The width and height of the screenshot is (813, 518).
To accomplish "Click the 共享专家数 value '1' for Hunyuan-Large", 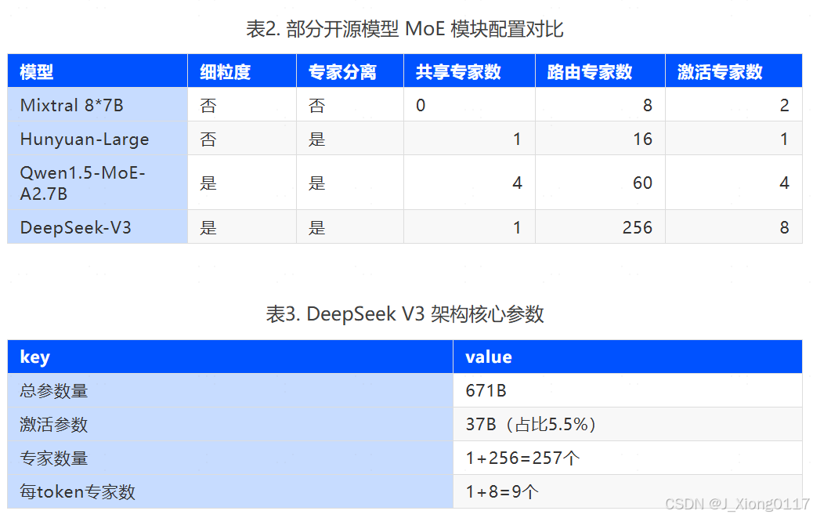I will click(x=517, y=139).
